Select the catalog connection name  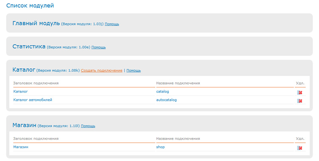163,92
